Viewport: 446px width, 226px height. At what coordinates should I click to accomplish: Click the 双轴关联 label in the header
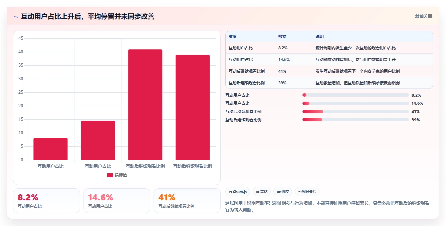click(424, 16)
